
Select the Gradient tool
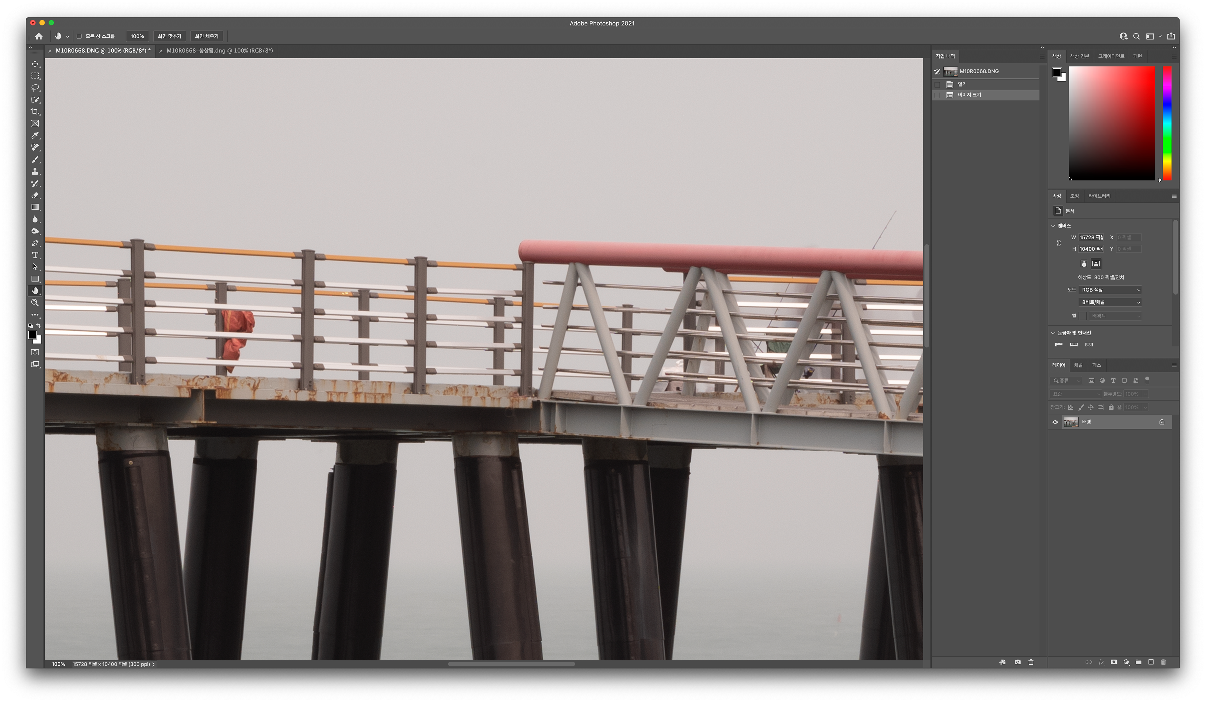coord(35,207)
